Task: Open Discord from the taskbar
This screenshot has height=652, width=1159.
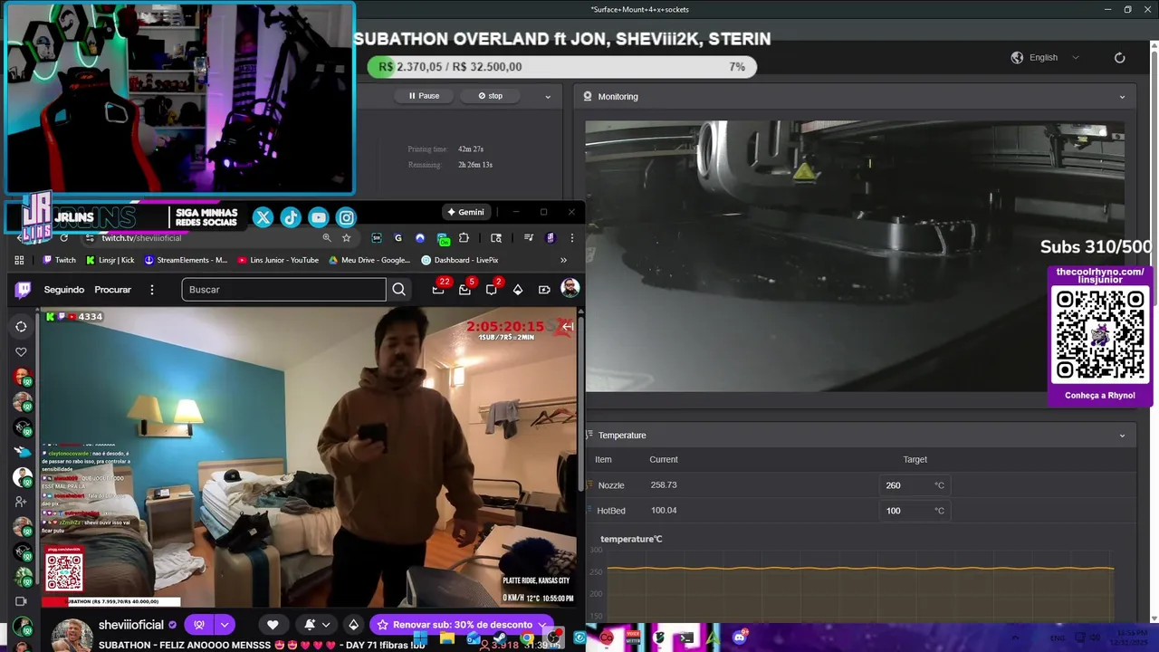Action: coord(739,638)
